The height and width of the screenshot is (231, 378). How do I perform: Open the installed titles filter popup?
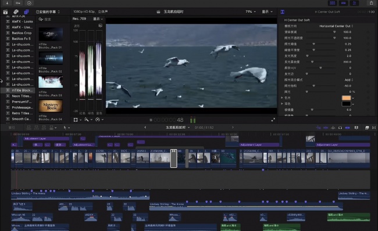coord(48,12)
